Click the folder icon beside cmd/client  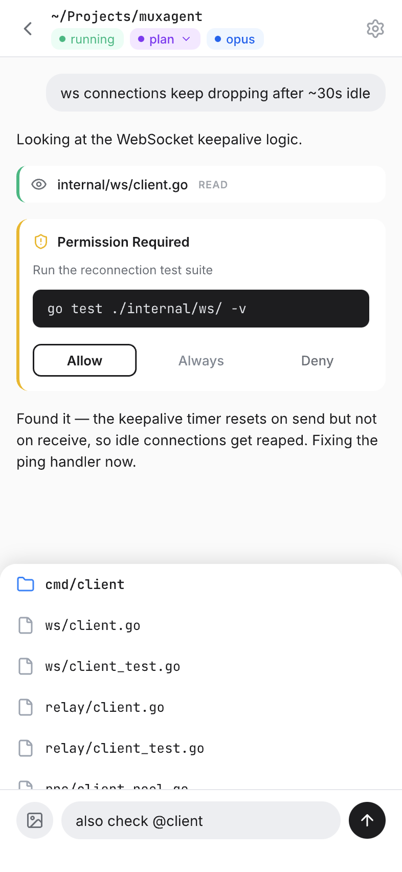(x=25, y=584)
